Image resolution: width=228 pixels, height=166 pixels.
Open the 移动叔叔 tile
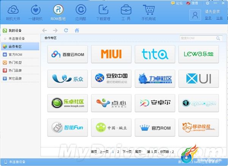[199, 128]
